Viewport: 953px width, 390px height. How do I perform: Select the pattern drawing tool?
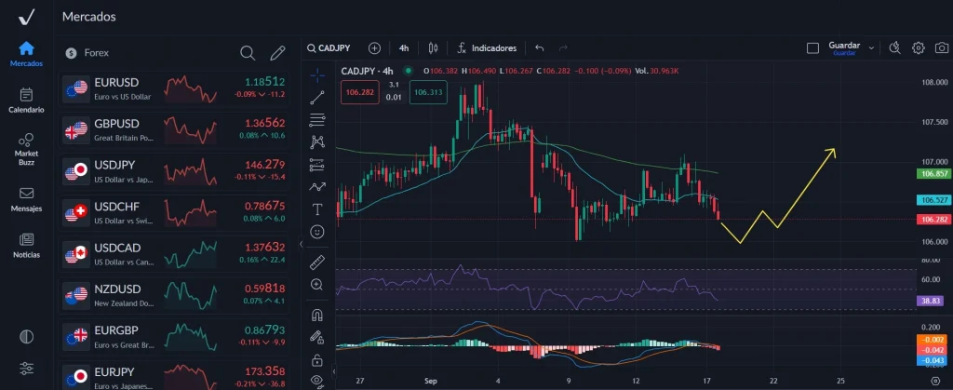(x=317, y=142)
